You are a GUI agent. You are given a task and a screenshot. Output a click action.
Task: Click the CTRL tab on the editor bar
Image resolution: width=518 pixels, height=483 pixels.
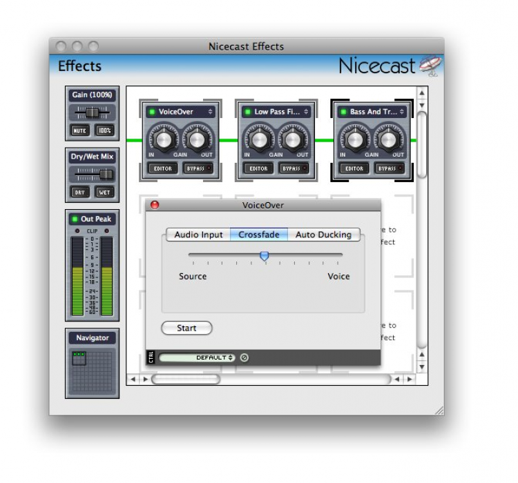click(x=151, y=357)
